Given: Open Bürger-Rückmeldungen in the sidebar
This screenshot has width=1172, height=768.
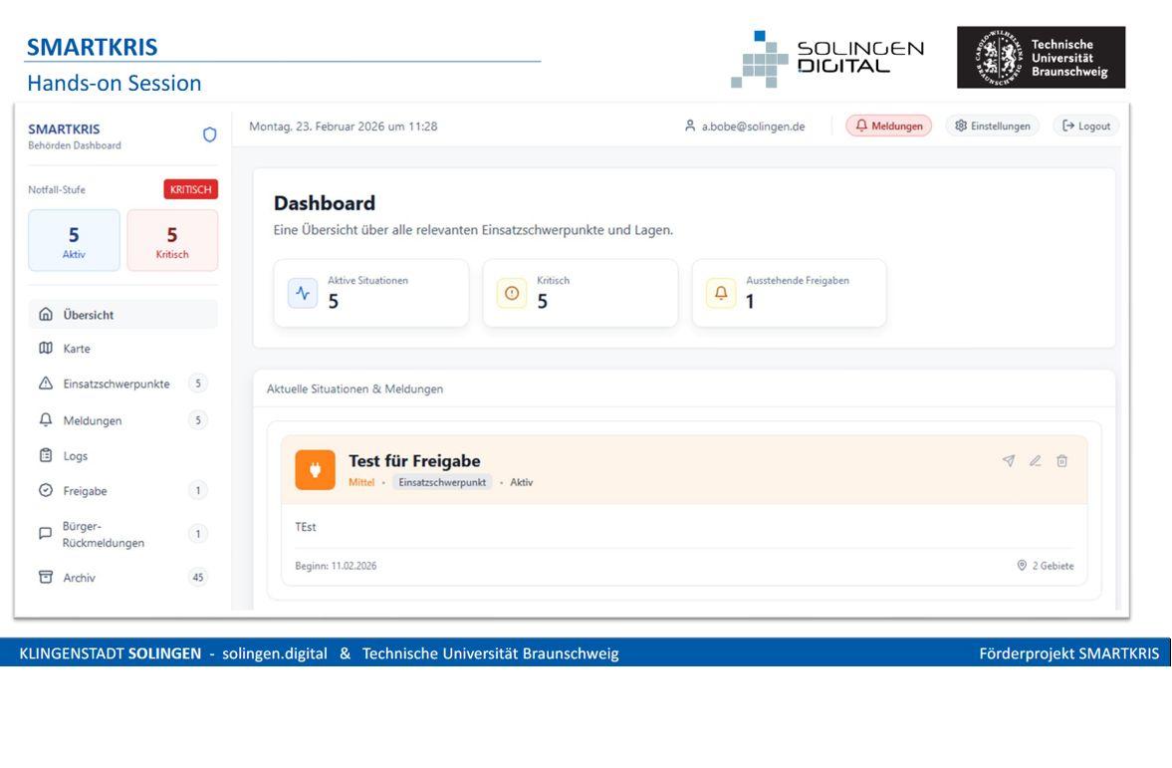Looking at the screenshot, I should pyautogui.click(x=103, y=533).
